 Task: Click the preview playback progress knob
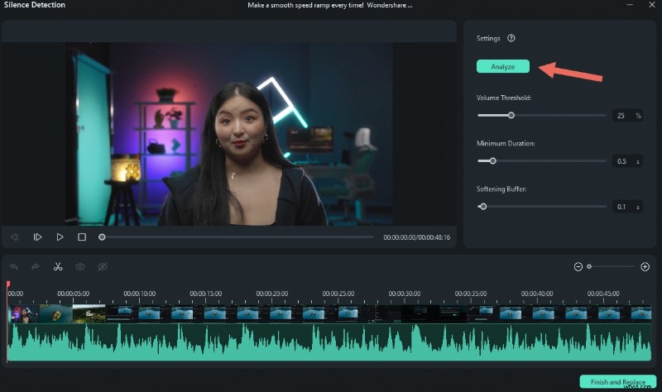click(102, 237)
